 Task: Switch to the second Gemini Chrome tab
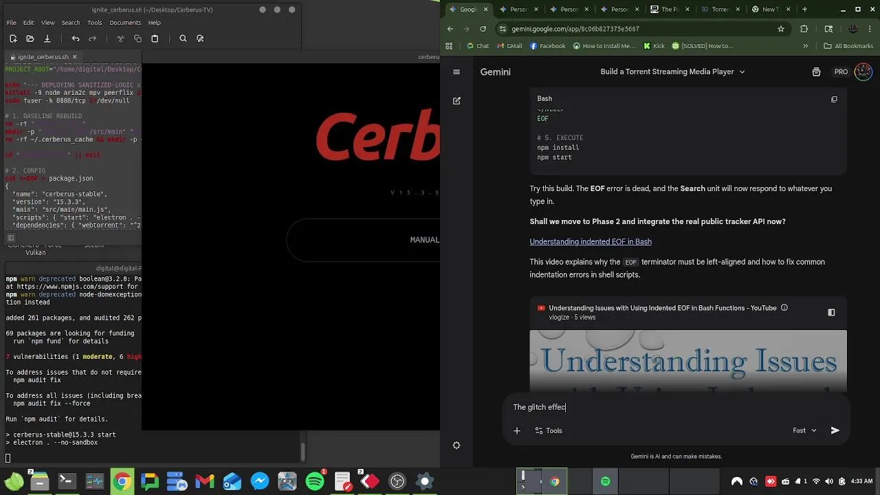[x=517, y=9]
